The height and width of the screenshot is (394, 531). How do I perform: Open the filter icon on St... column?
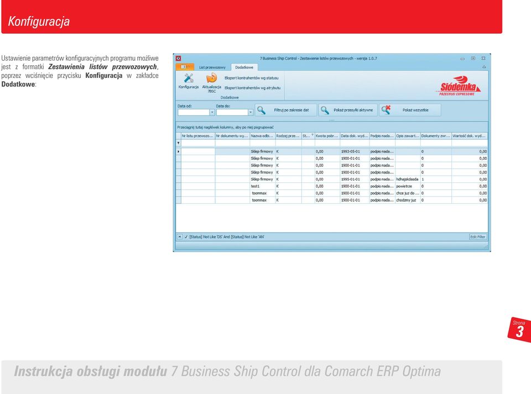pyautogui.click(x=312, y=135)
